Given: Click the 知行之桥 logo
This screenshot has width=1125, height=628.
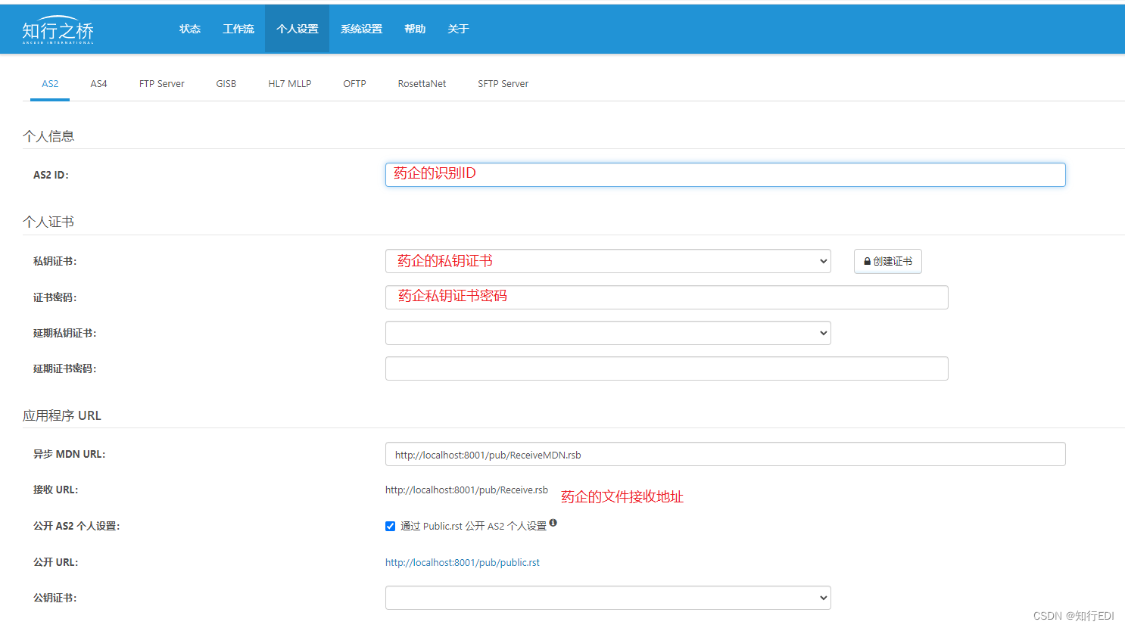Looking at the screenshot, I should (x=58, y=30).
